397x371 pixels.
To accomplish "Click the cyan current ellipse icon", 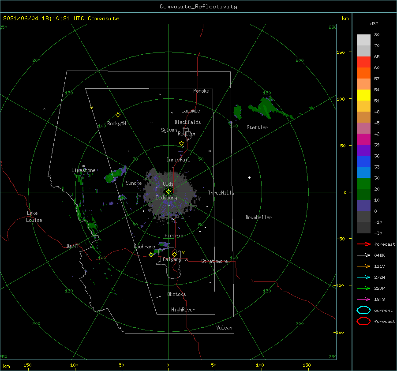I will (x=363, y=310).
